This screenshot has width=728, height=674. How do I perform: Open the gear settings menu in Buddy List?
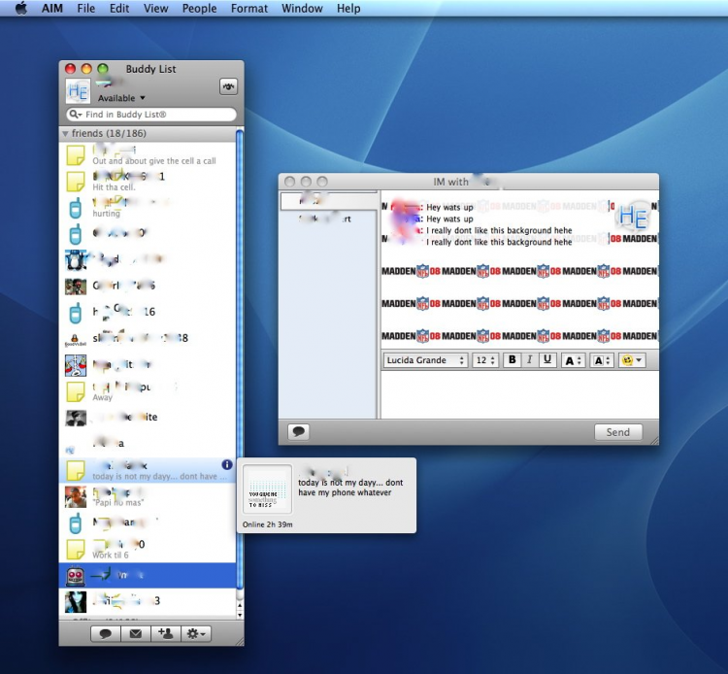(195, 633)
